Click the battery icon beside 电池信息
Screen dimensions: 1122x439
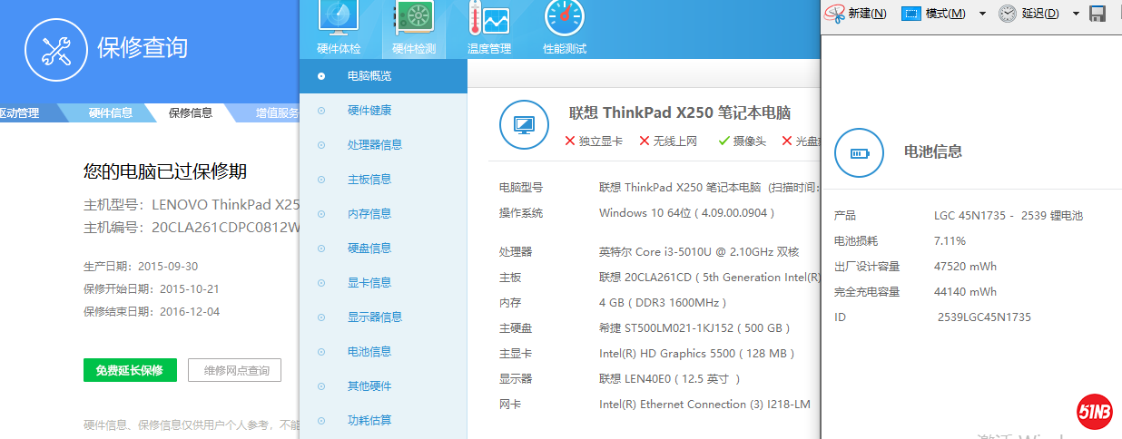click(859, 152)
